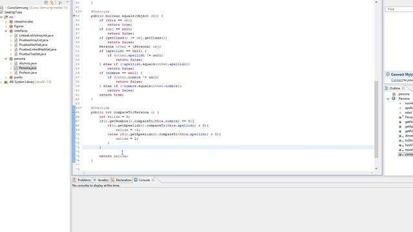This screenshot has width=413, height=232.
Task: Click the override marker beside the equals method
Action: tap(74, 16)
